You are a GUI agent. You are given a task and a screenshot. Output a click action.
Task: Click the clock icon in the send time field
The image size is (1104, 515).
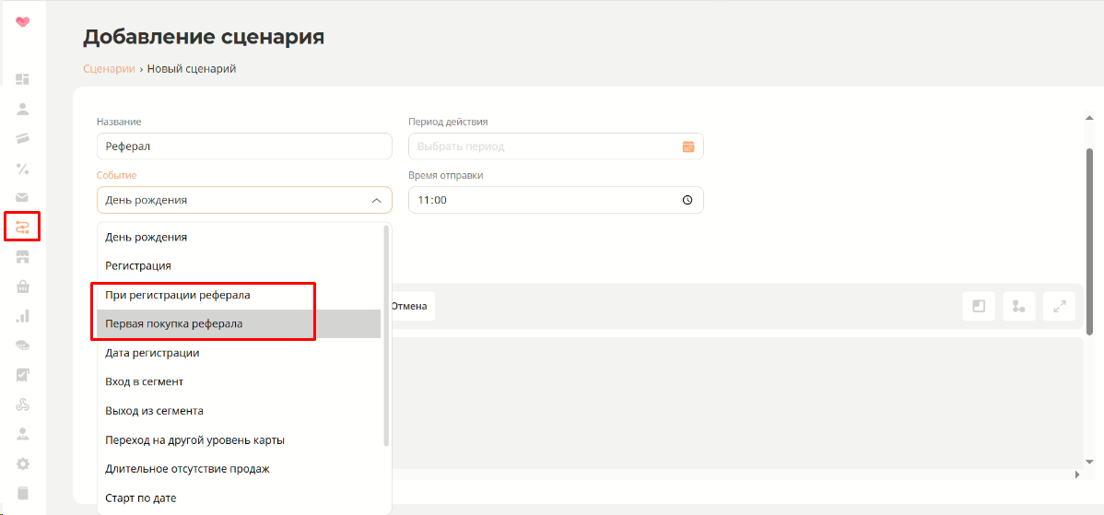[687, 200]
